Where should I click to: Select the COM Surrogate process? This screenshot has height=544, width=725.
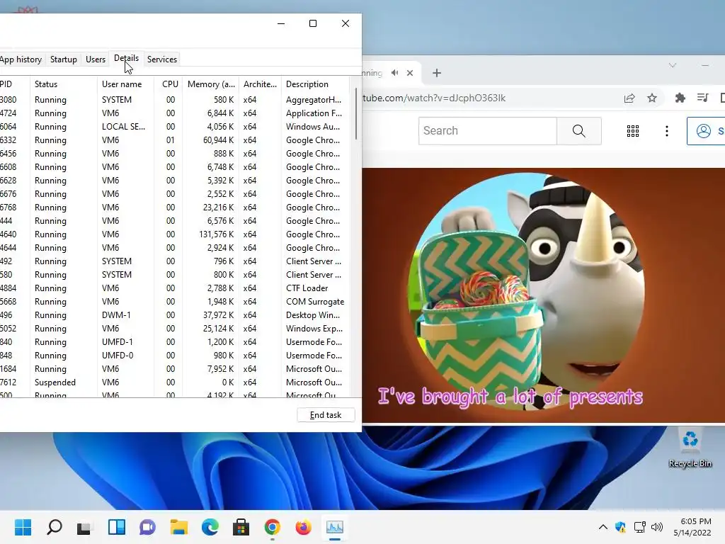point(175,302)
